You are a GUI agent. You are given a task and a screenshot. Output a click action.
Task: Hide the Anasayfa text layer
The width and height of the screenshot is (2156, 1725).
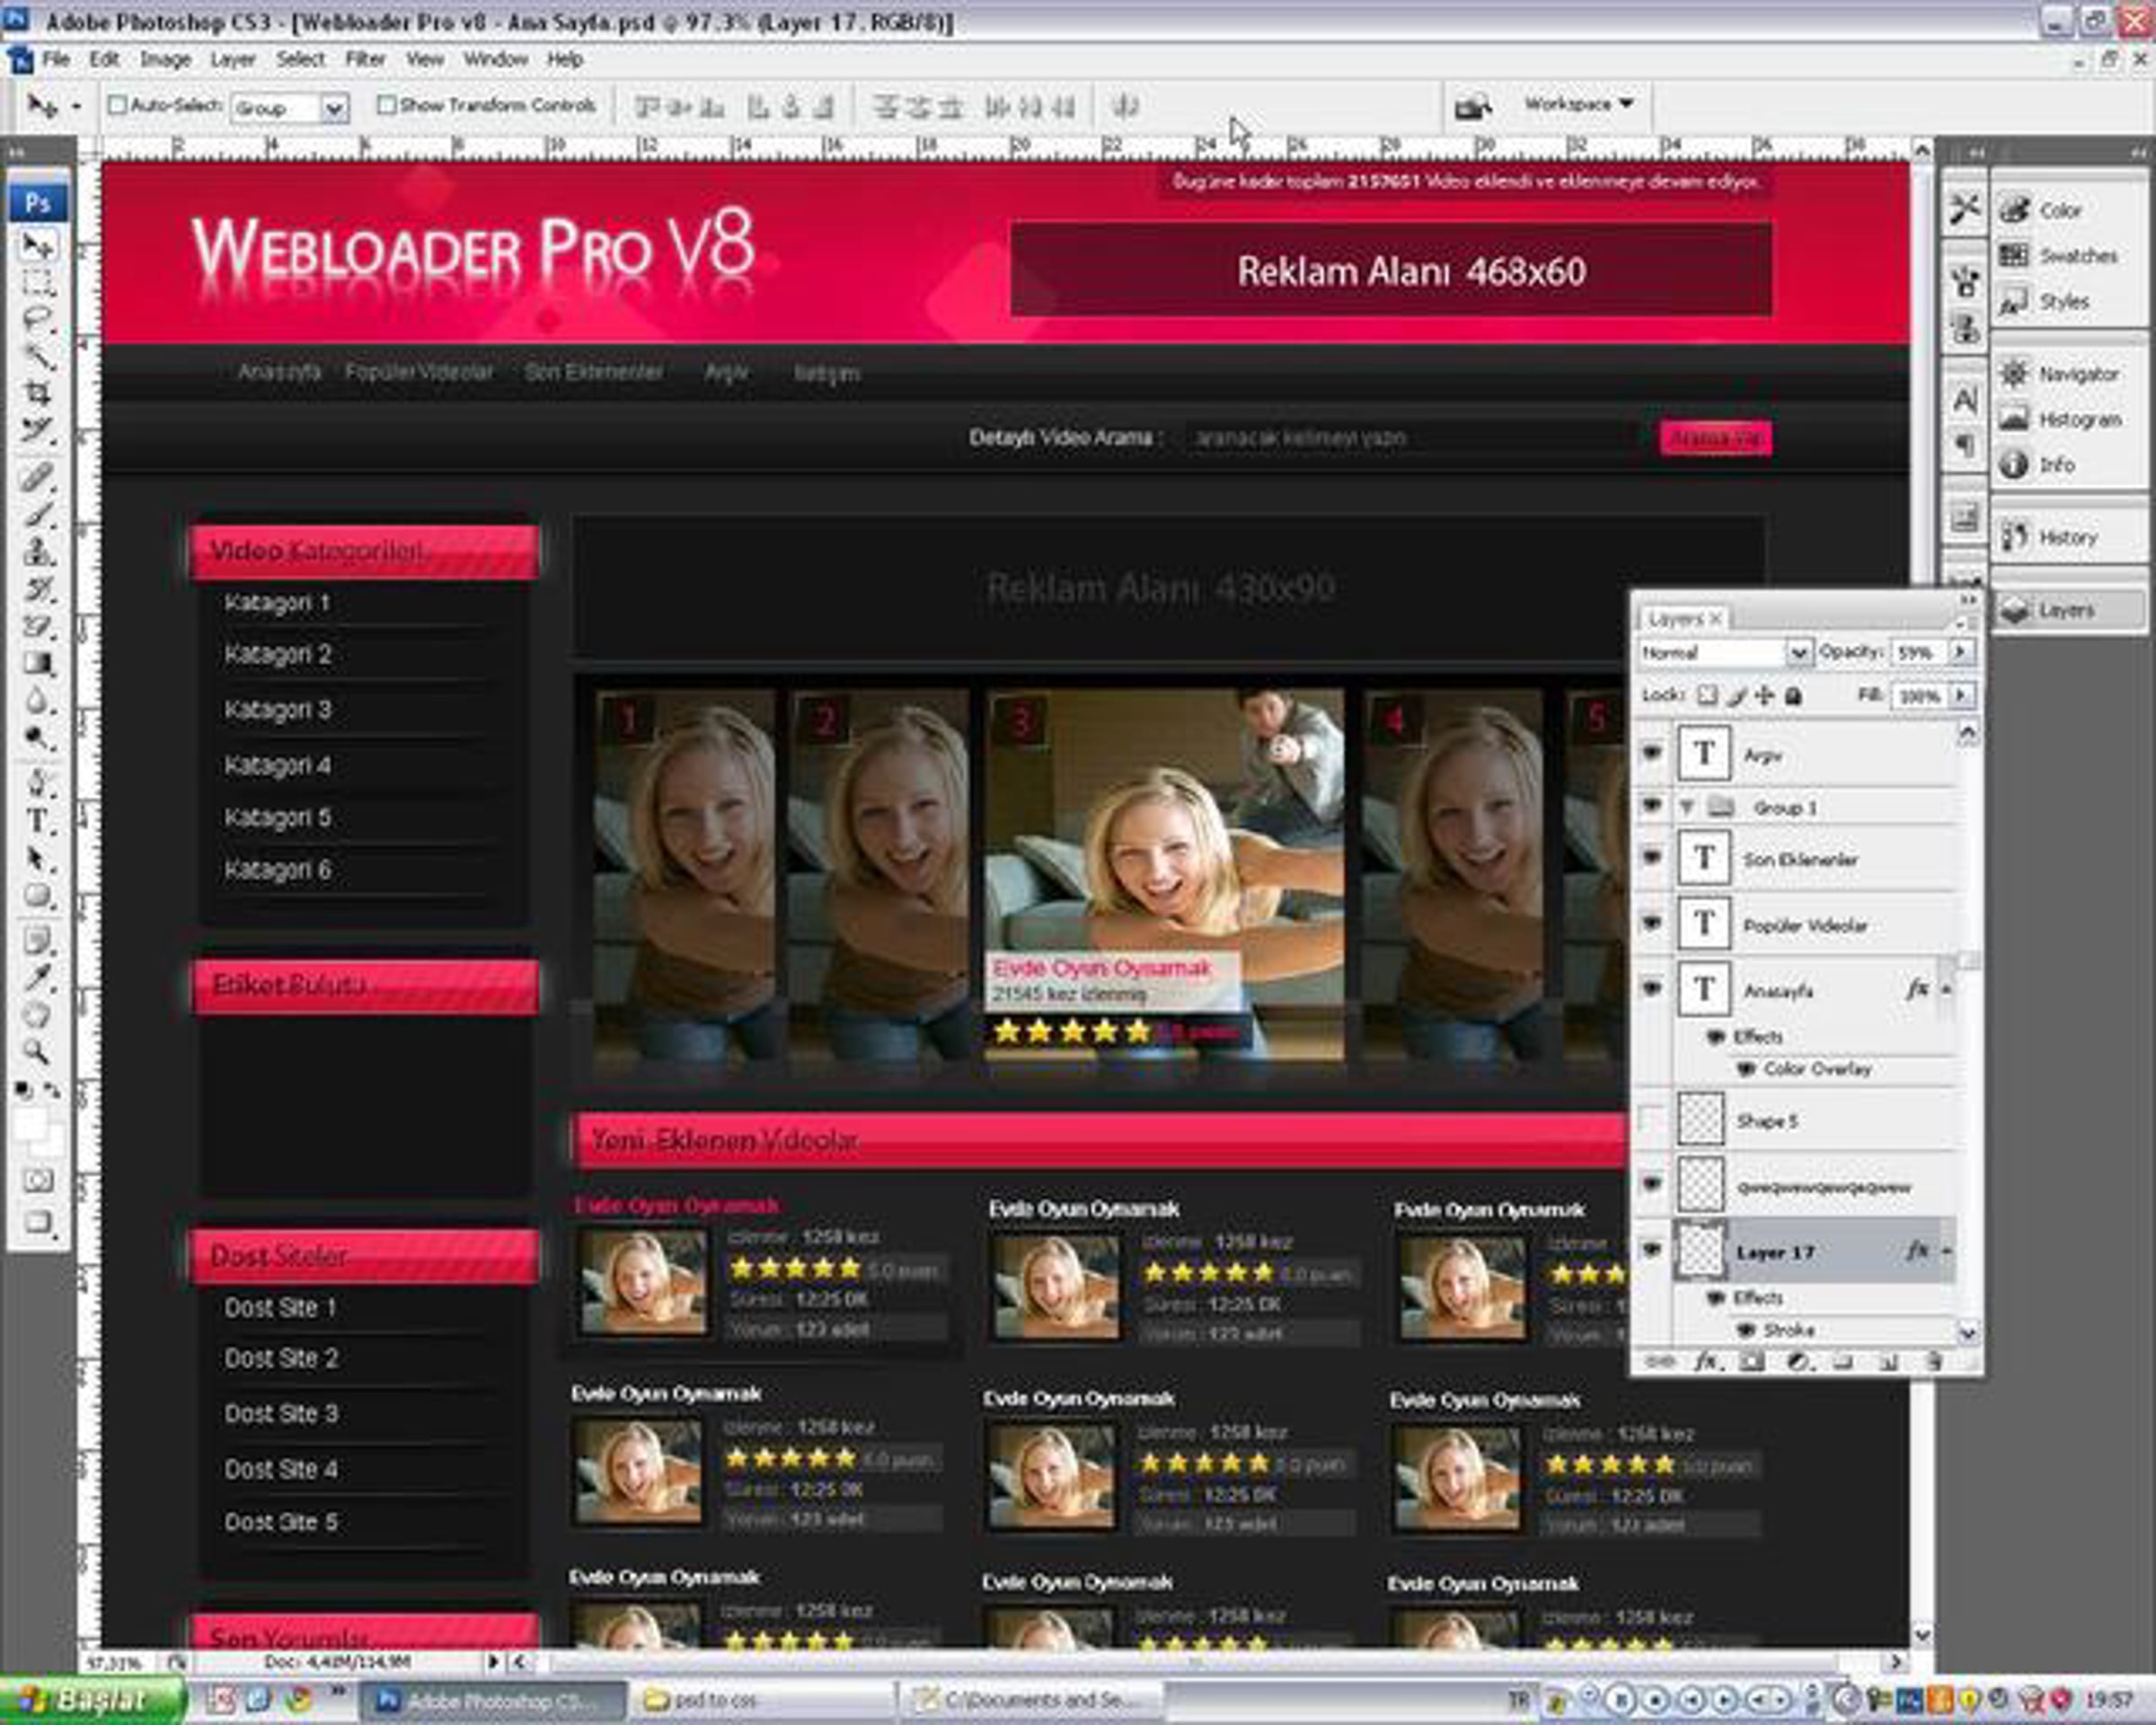(1652, 988)
